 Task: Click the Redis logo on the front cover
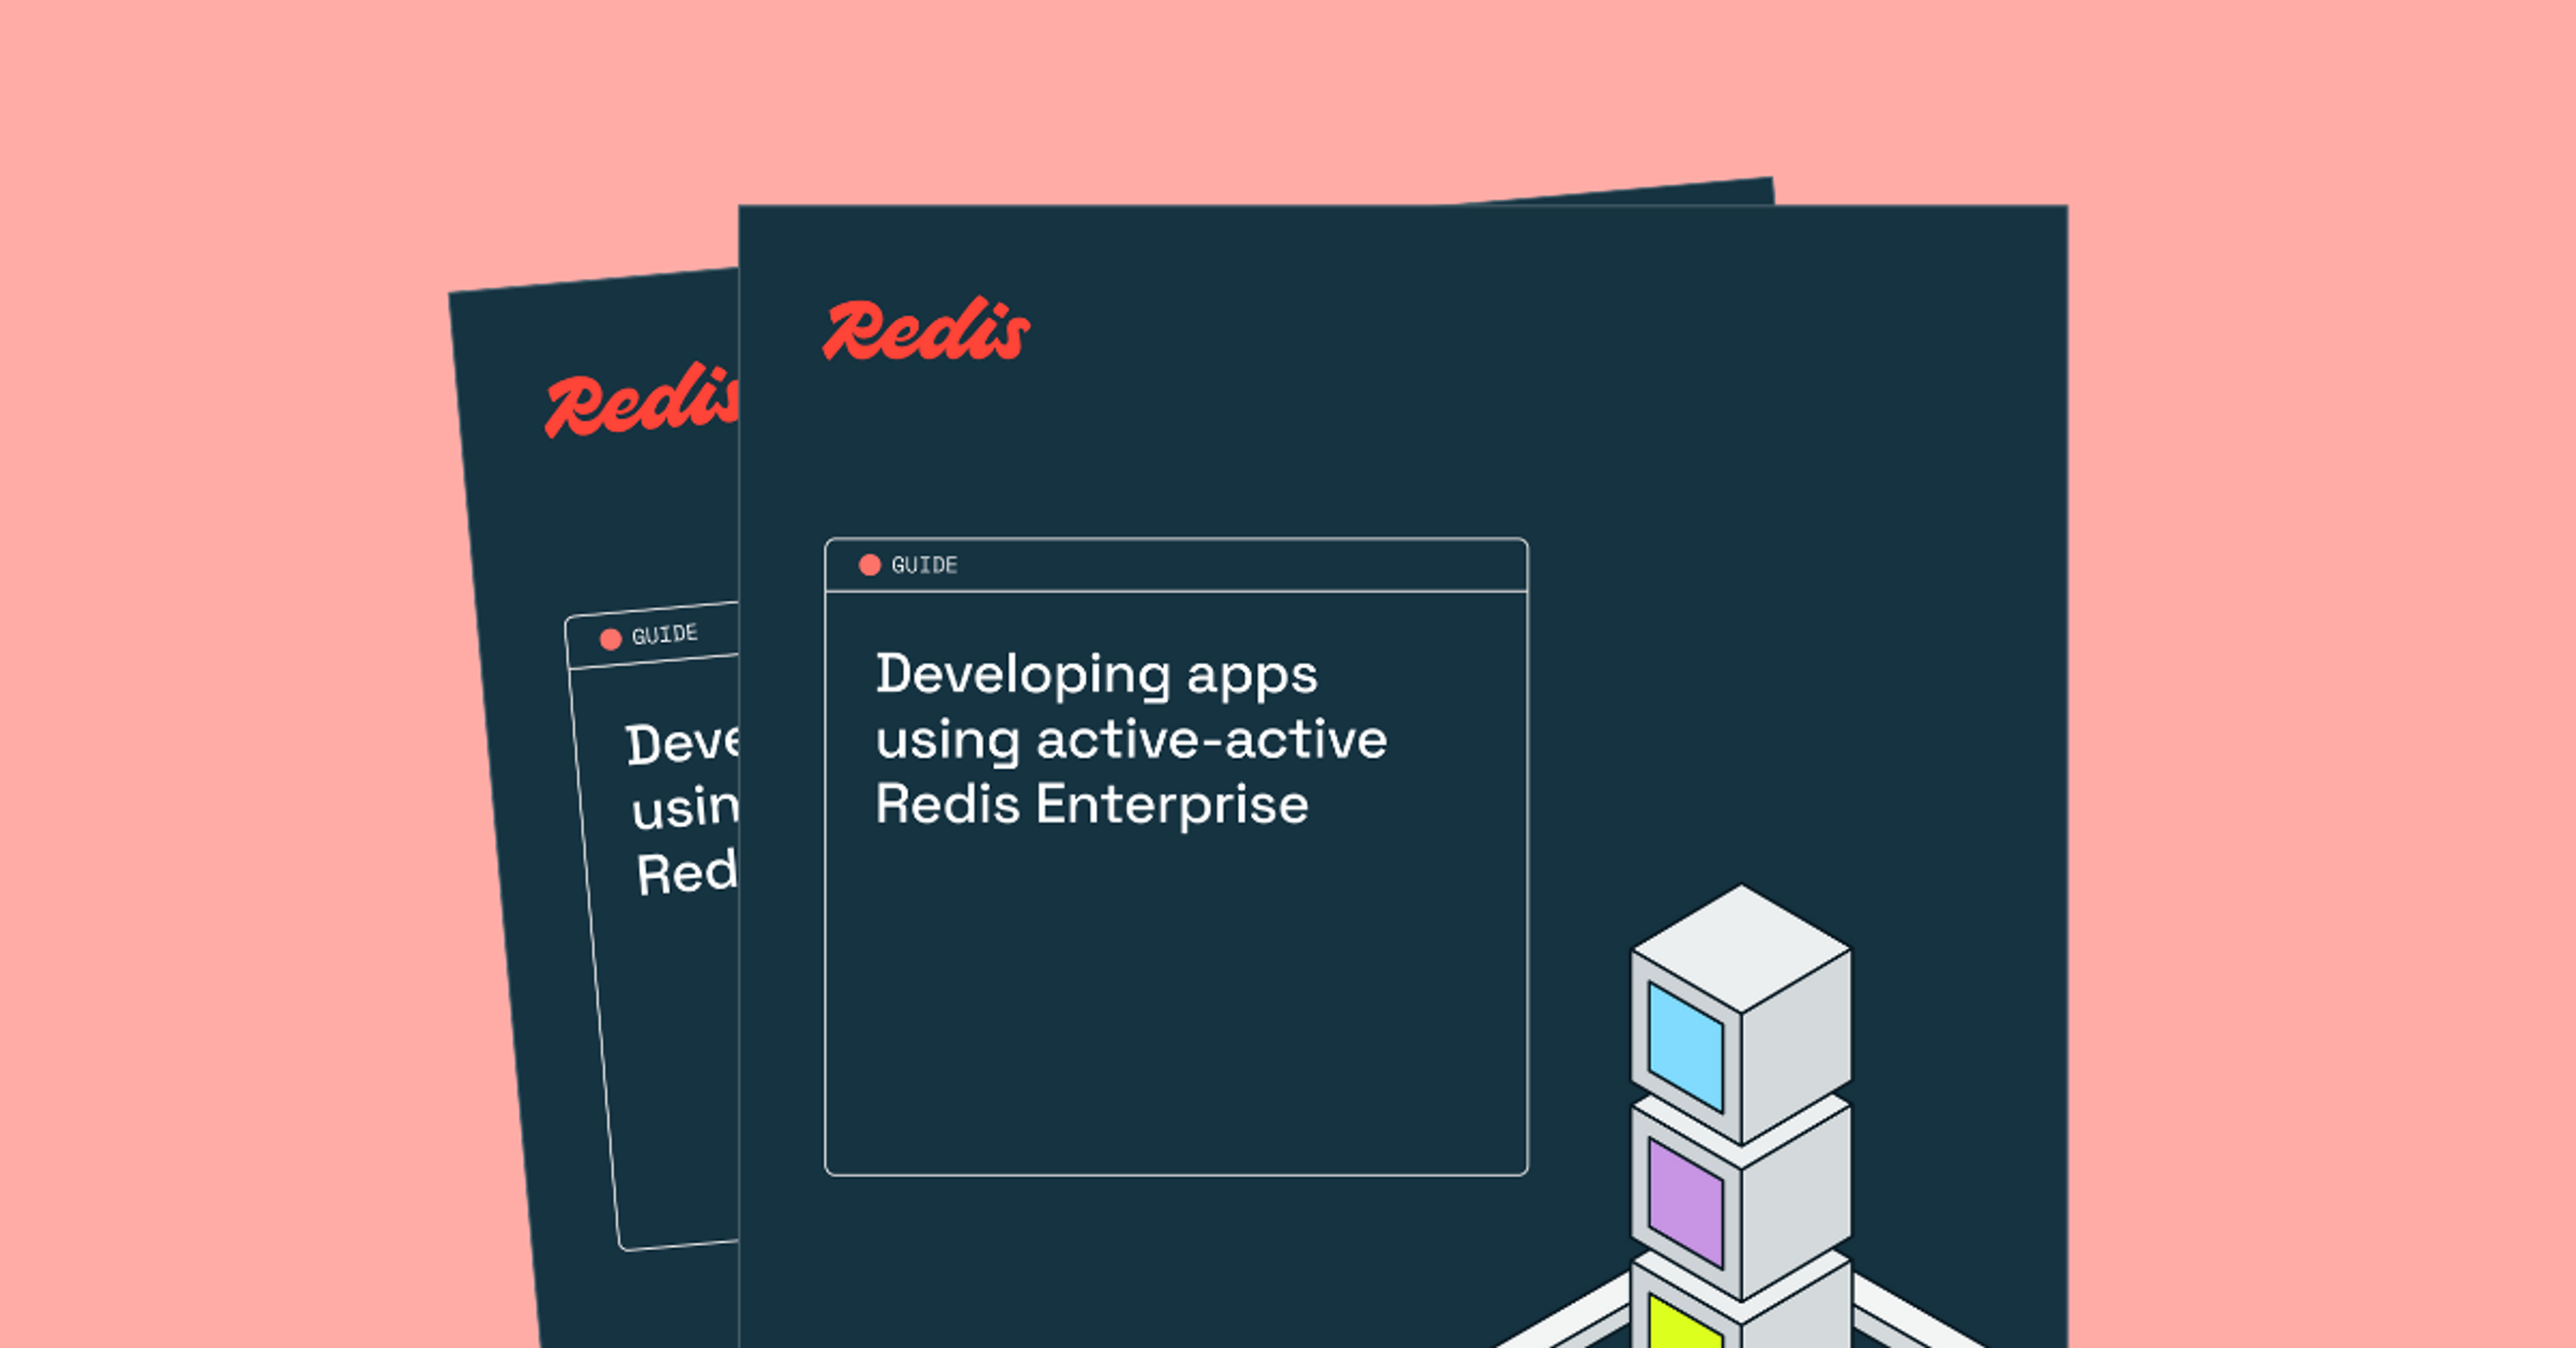click(926, 329)
